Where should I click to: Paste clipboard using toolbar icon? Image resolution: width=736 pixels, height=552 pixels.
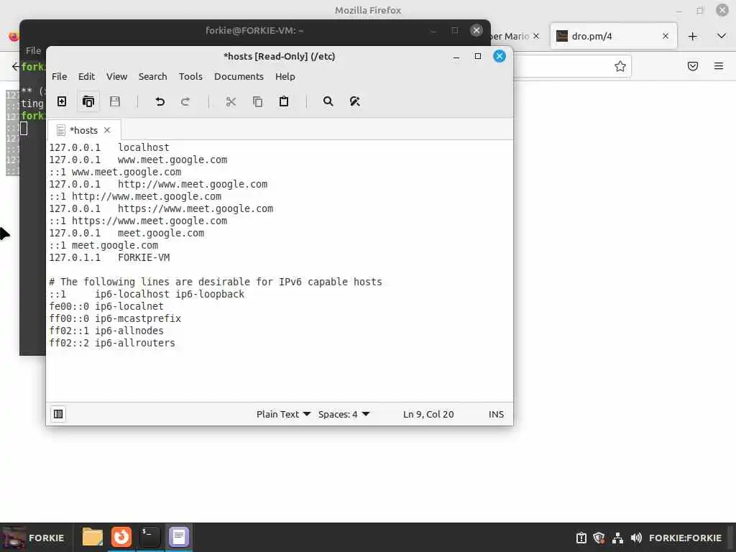coord(284,101)
